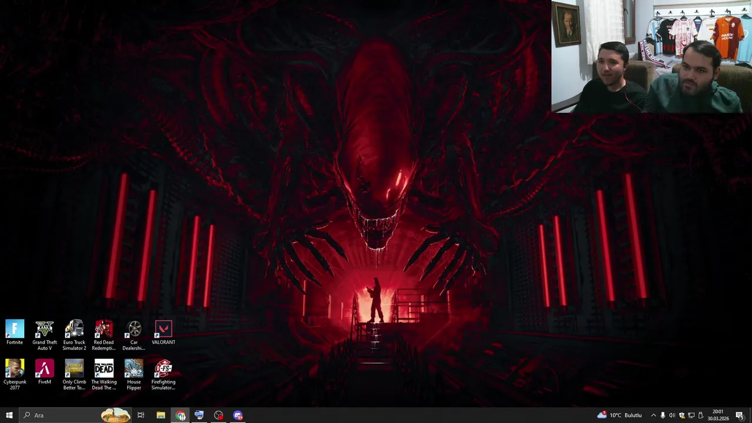Click the microphone tray icon

(663, 415)
